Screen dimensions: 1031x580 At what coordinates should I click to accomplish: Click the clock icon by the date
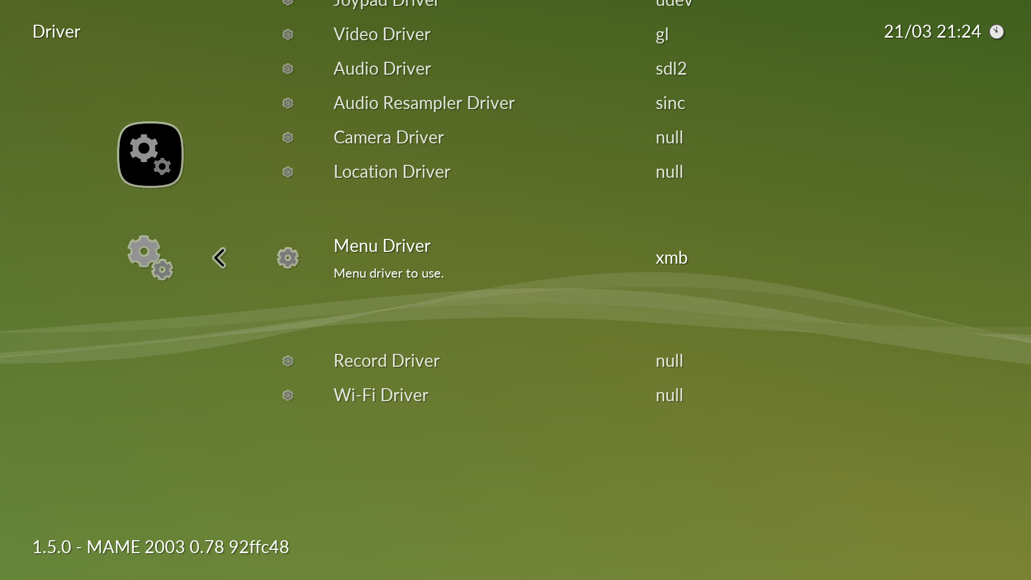click(x=997, y=32)
